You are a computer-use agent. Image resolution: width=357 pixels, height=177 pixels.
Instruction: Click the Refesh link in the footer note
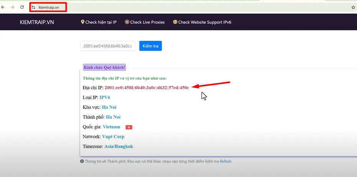pyautogui.click(x=225, y=161)
